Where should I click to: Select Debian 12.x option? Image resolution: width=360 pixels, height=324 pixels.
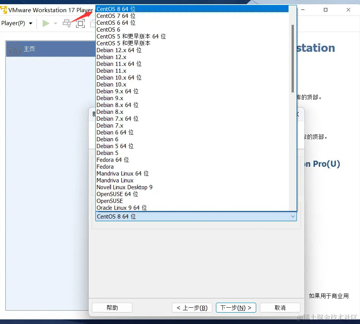(x=192, y=57)
